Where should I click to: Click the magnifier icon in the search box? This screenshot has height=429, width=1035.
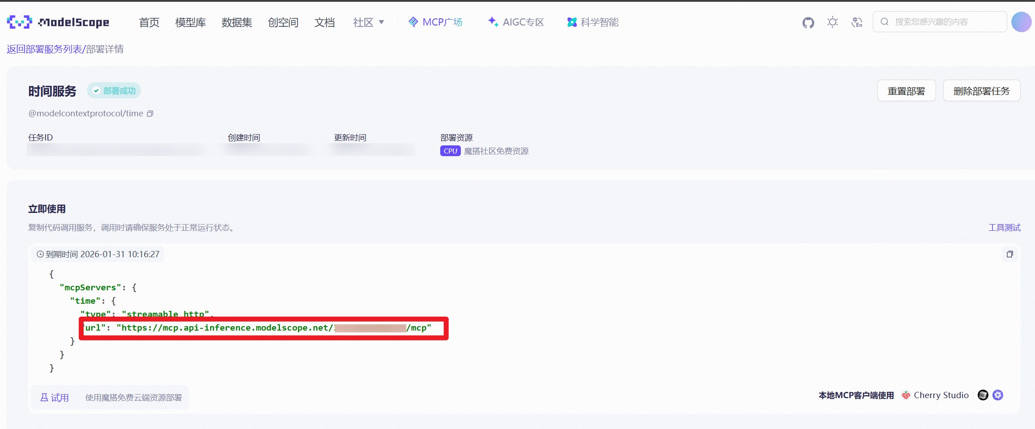(x=885, y=21)
